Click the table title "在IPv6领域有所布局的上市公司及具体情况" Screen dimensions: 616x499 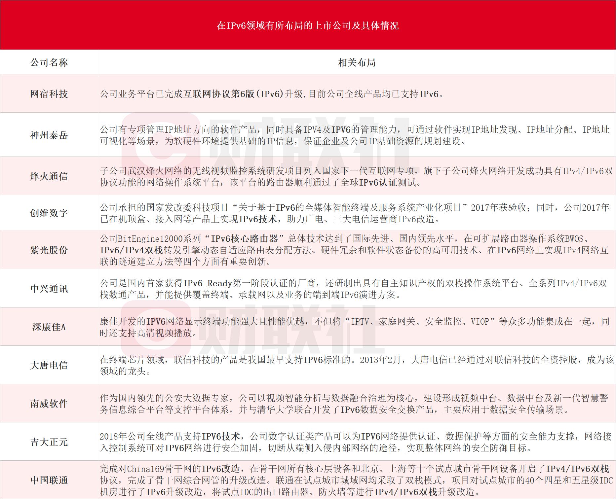308,25
